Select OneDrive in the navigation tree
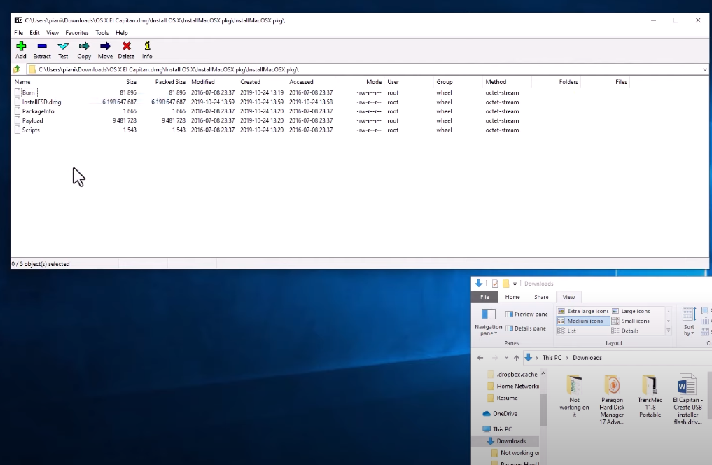This screenshot has height=465, width=712. (x=500, y=414)
